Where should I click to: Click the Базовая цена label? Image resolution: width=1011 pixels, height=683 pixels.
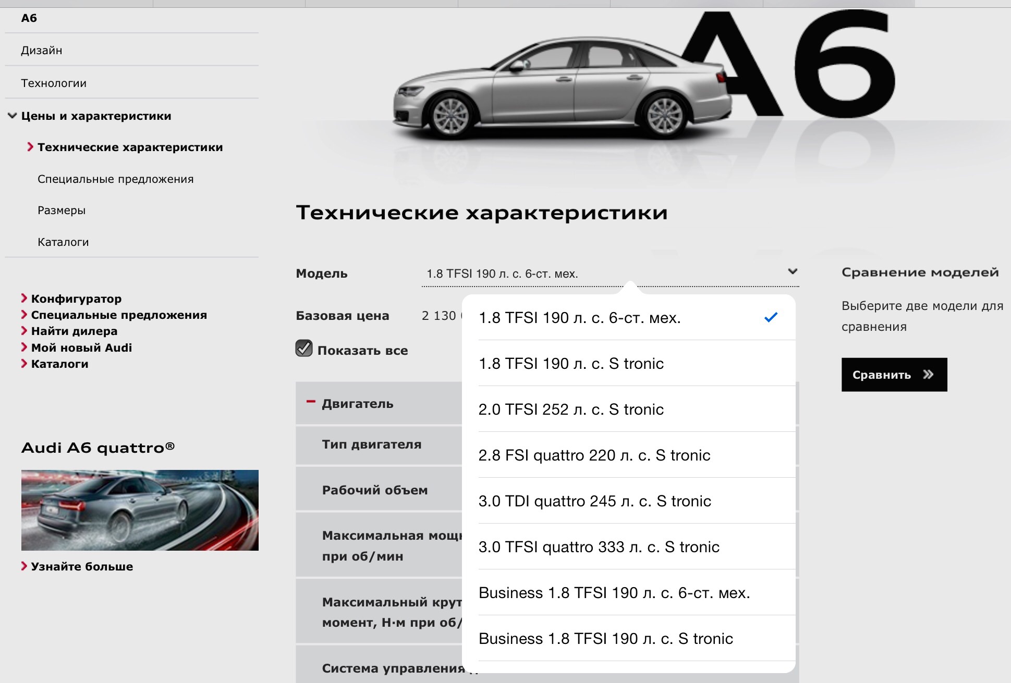click(x=342, y=316)
